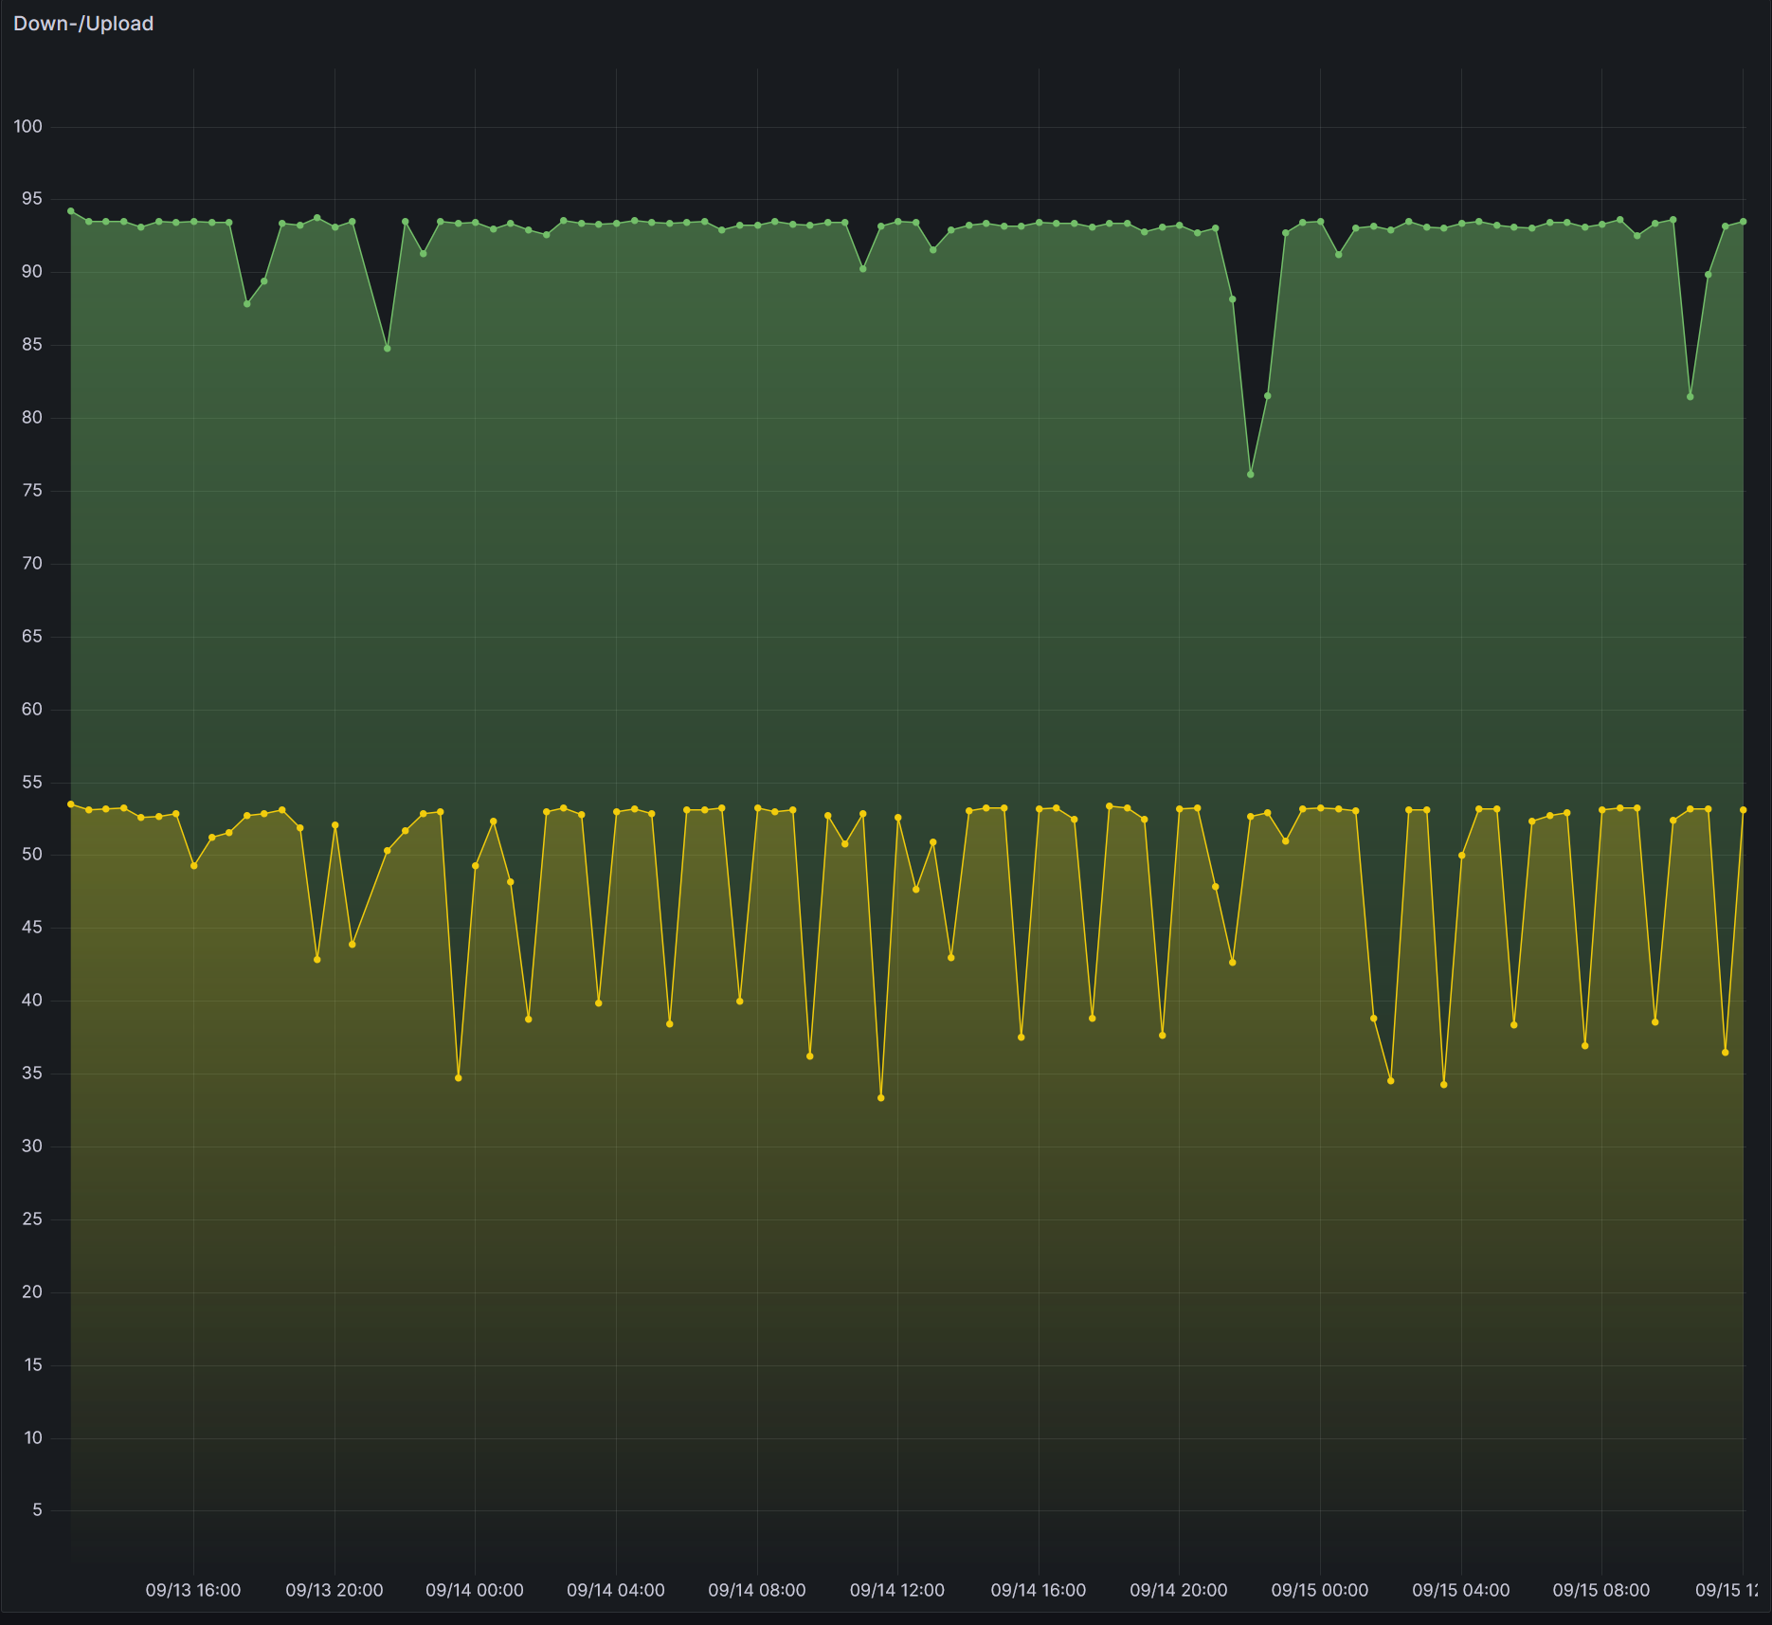The width and height of the screenshot is (1772, 1625).
Task: Click the 09/14 12:00 time axis label
Action: click(897, 1591)
